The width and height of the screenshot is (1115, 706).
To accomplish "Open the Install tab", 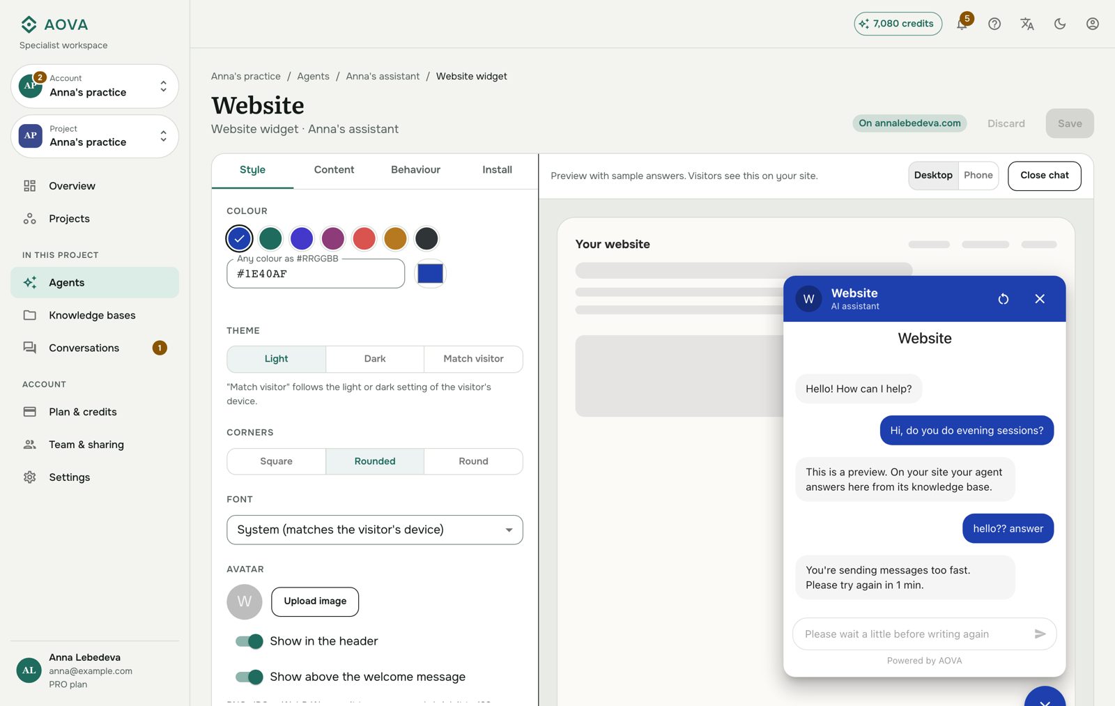I will [x=497, y=170].
